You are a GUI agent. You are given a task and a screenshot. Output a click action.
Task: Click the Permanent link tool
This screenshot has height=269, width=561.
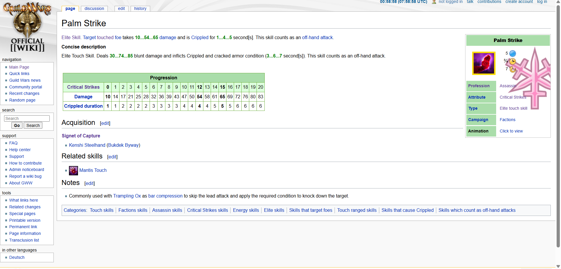tap(23, 227)
